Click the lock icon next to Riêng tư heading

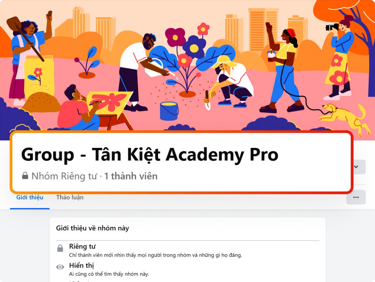click(x=60, y=248)
